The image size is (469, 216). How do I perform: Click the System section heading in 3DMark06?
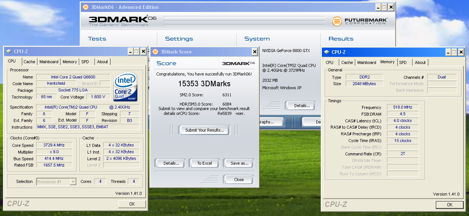[x=257, y=39]
